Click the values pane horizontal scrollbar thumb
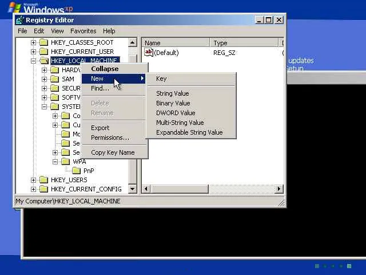The image size is (366, 275). coord(179,188)
